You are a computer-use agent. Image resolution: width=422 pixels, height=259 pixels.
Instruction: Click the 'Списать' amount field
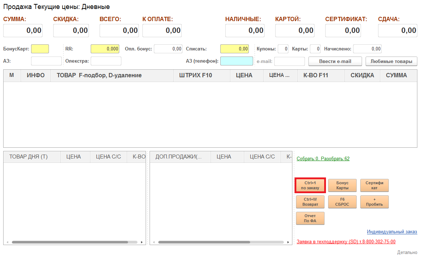coord(234,49)
